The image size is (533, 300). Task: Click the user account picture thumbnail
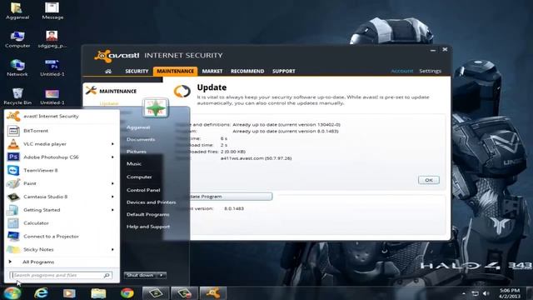click(x=156, y=107)
